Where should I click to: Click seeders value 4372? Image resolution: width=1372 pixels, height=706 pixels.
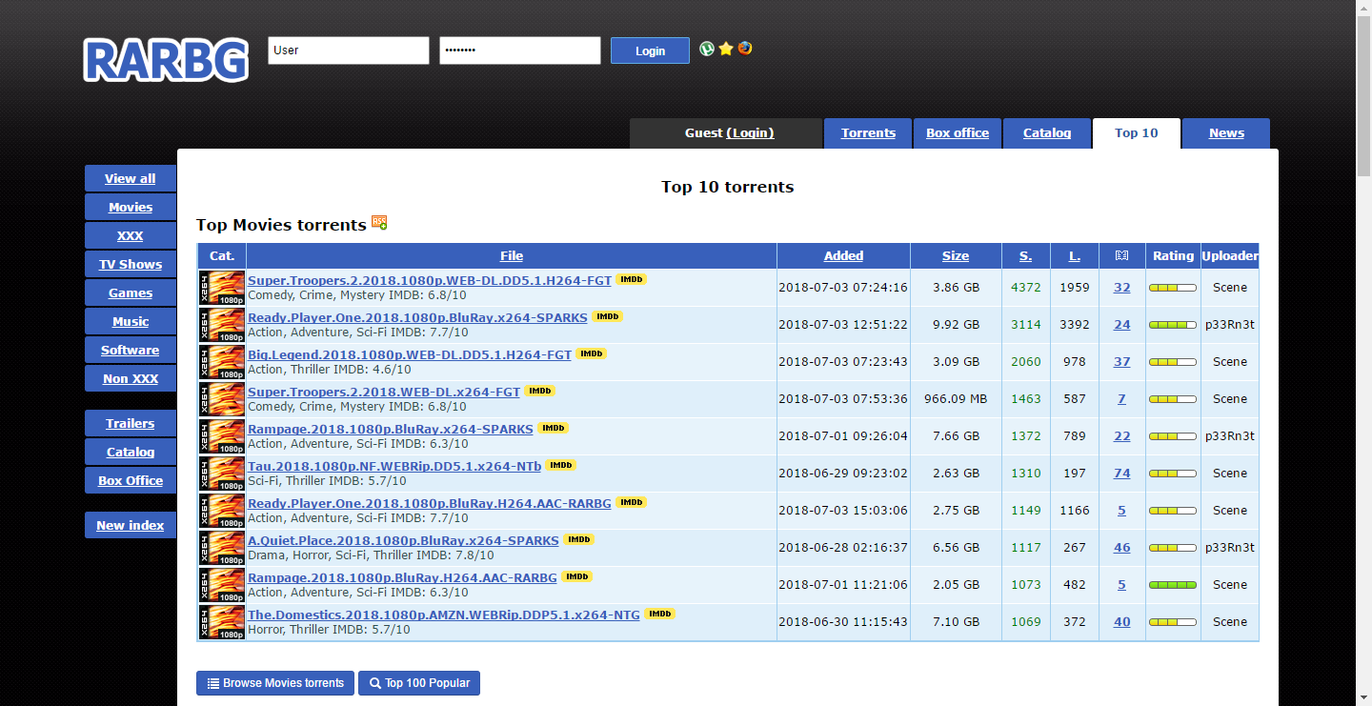tap(1026, 288)
